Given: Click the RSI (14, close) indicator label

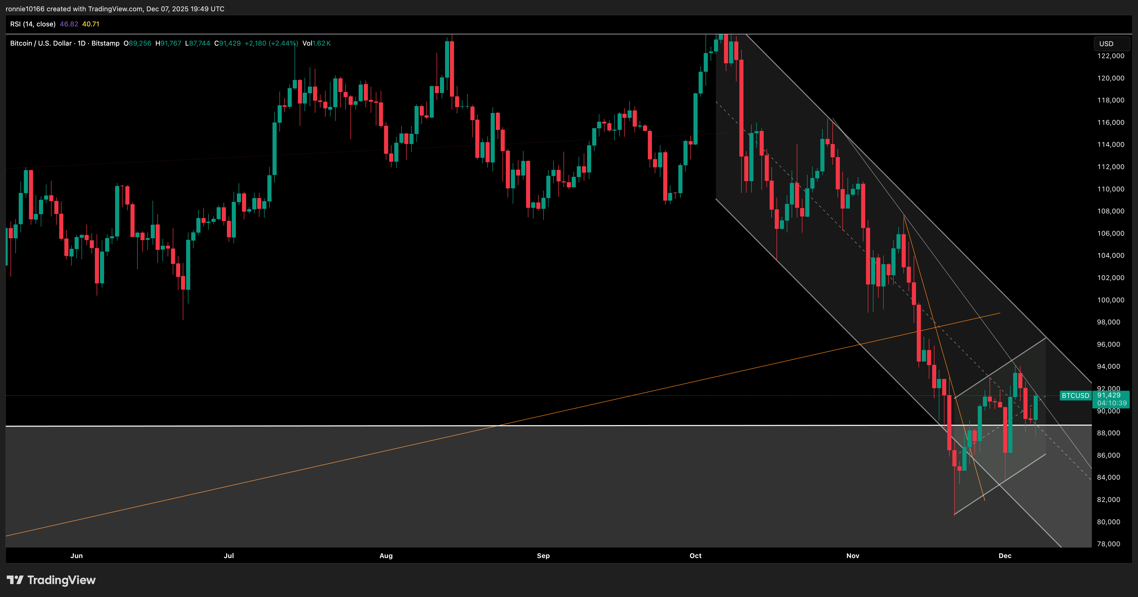Looking at the screenshot, I should pos(33,24).
